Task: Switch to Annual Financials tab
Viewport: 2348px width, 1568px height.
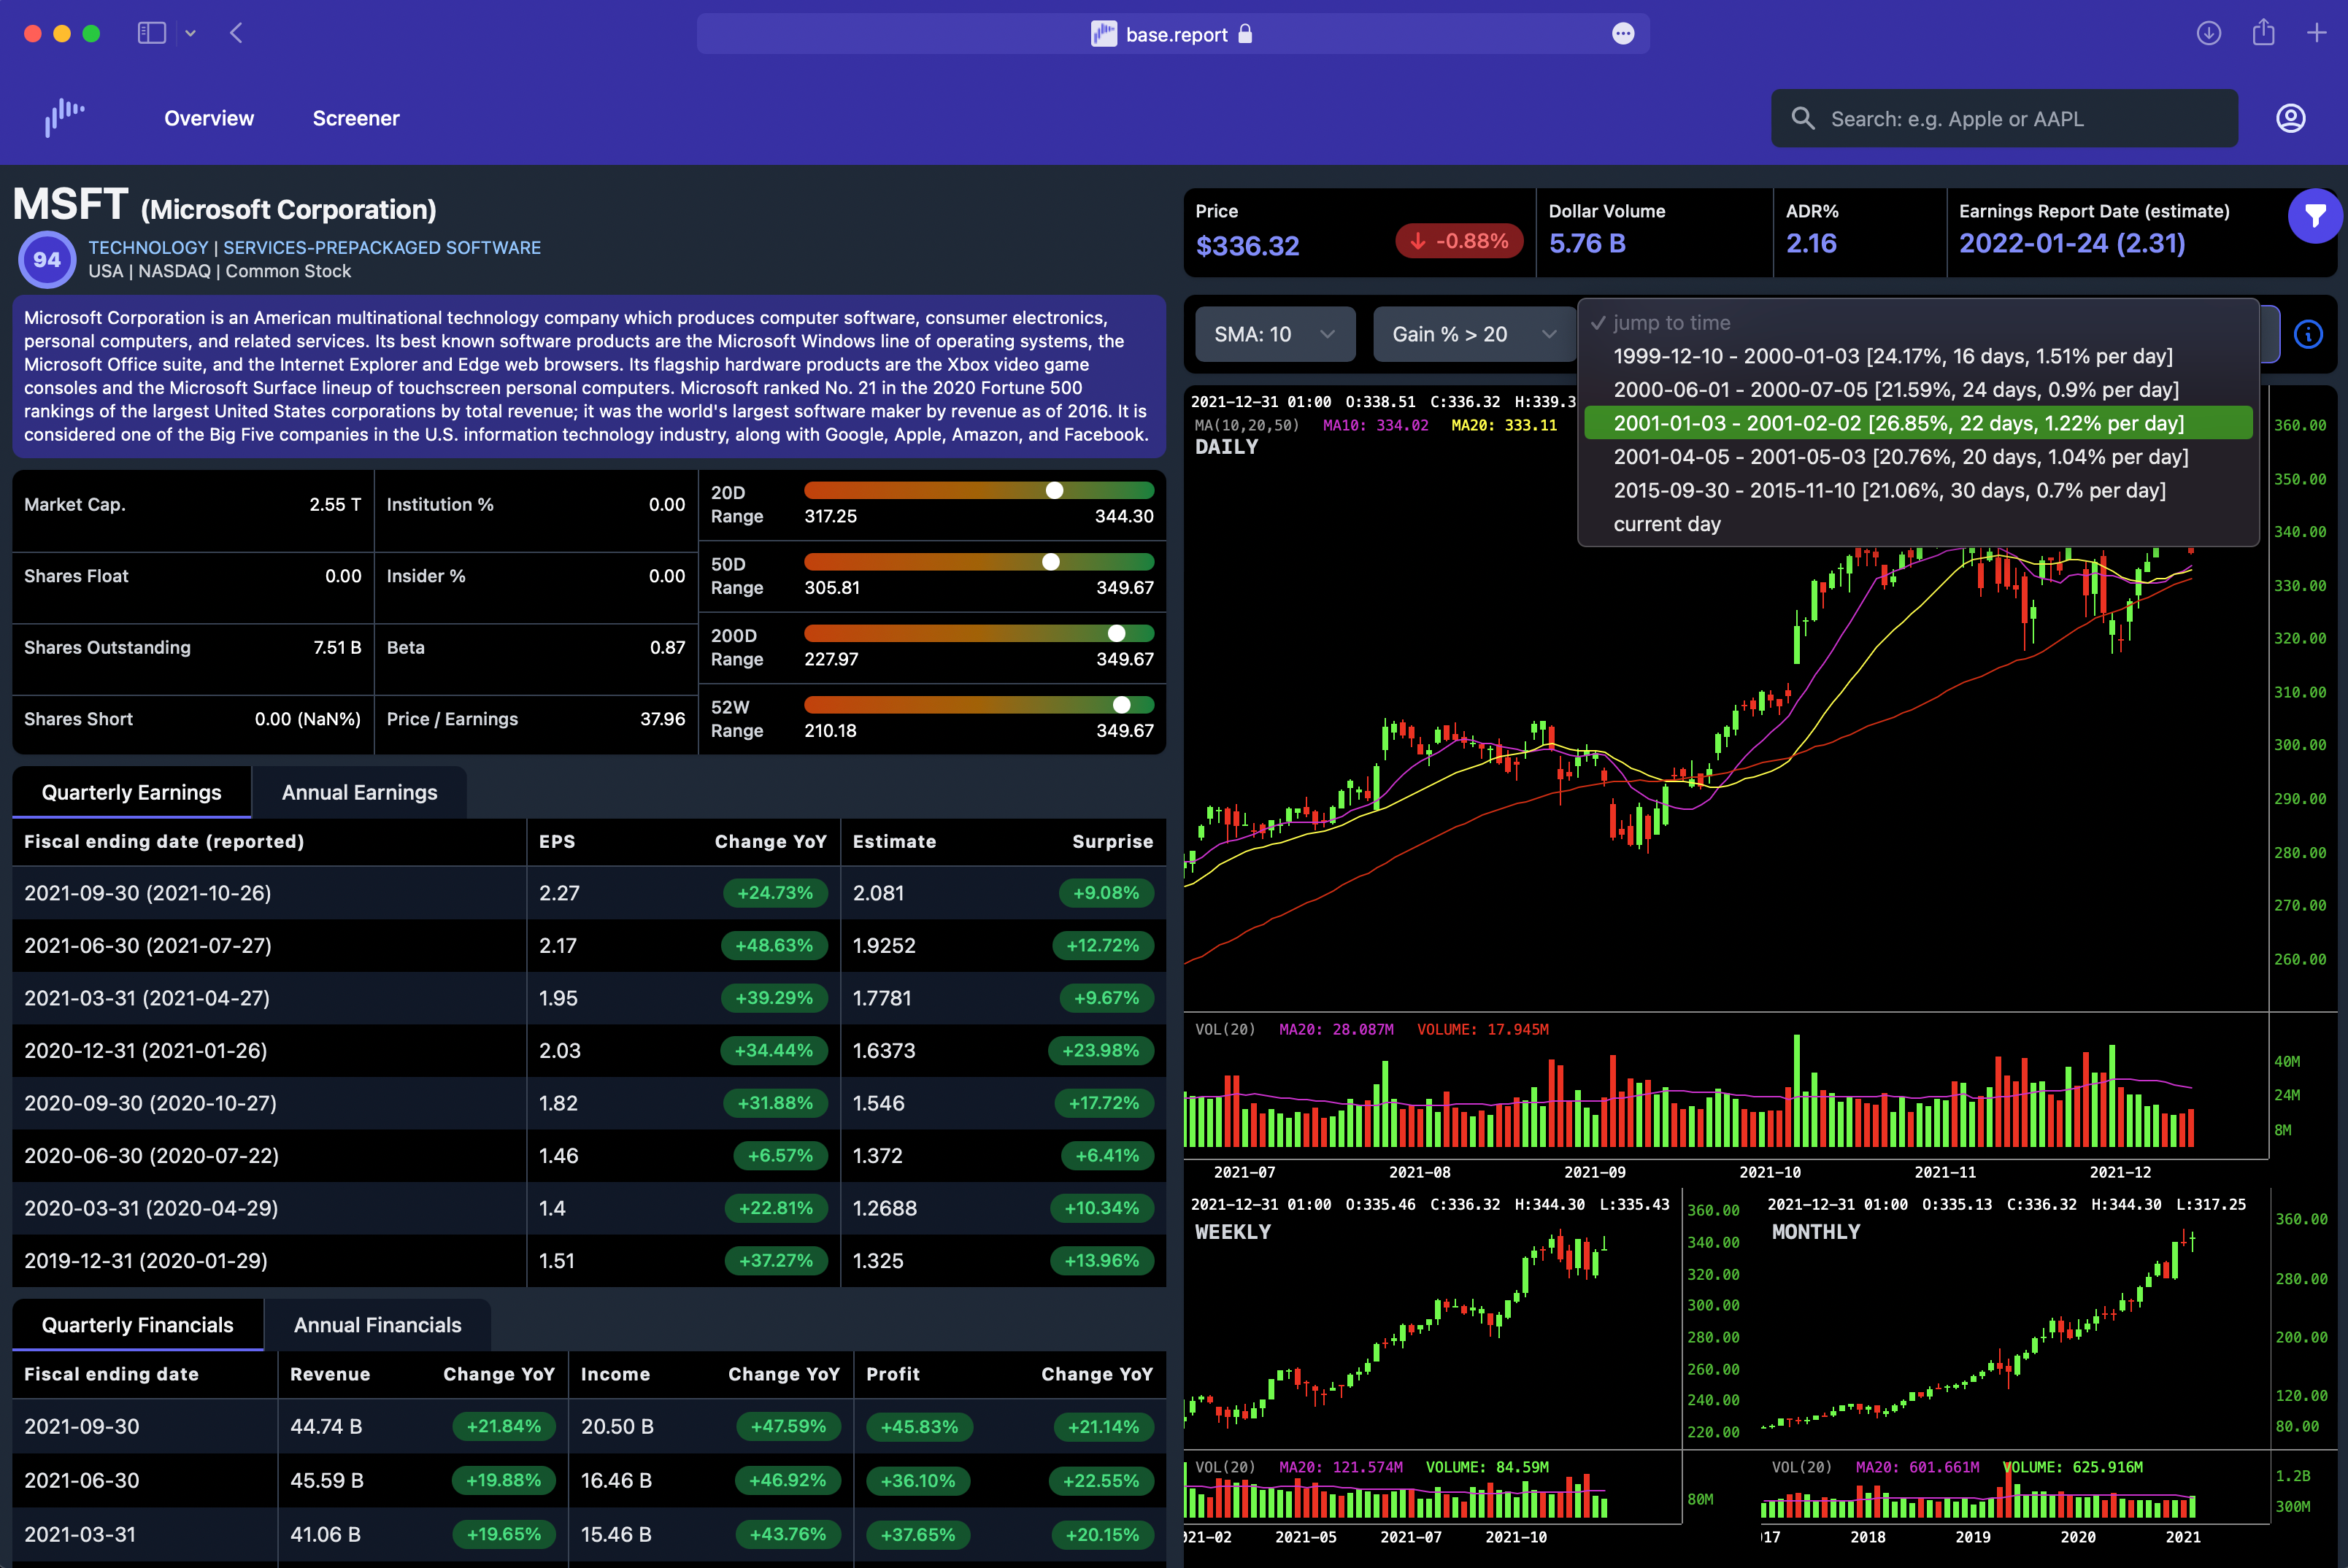Action: coord(377,1325)
